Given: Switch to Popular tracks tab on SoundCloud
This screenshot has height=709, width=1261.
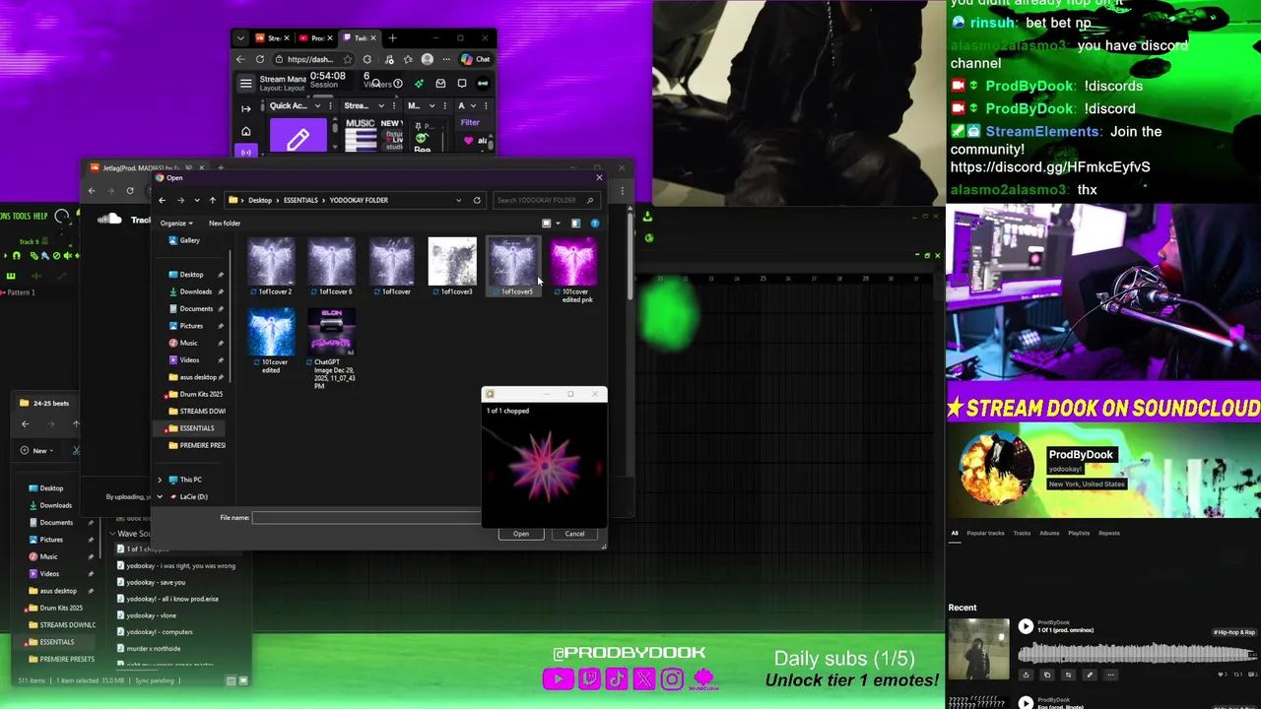Looking at the screenshot, I should click(985, 534).
